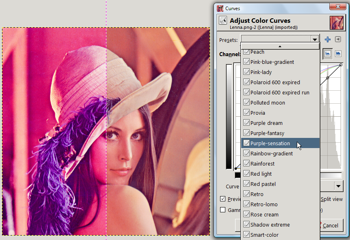Click the Pink-blue-gradient curve icon
350x240 pixels.
[x=246, y=61]
